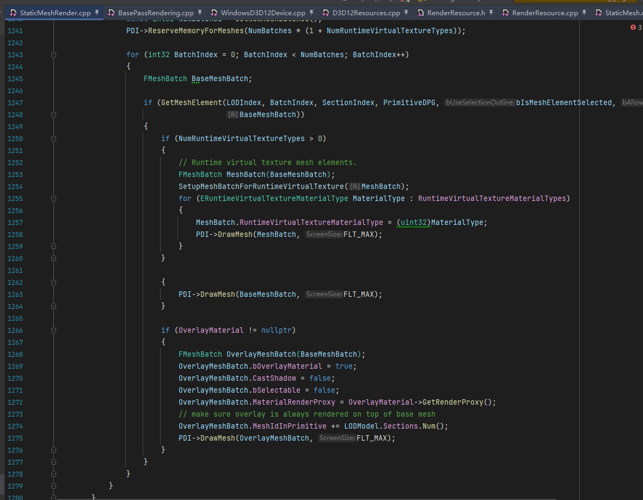The height and width of the screenshot is (500, 643).
Task: Switch to the RenderResource.h tab
Action: [456, 13]
